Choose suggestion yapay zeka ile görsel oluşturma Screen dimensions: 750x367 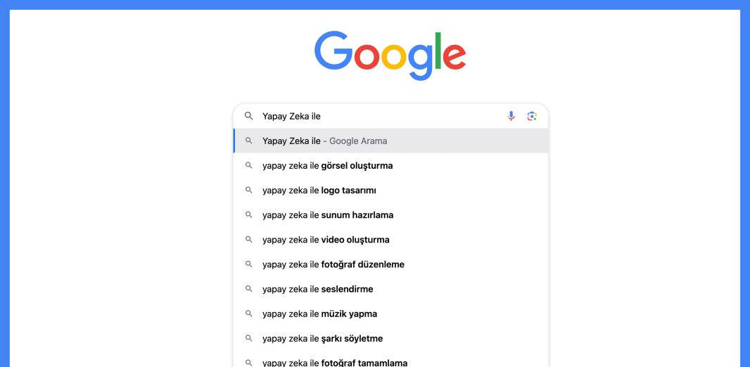[x=390, y=166]
